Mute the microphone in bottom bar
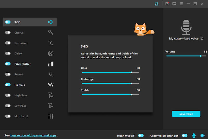Image resolution: width=208 pixels, height=139 pixels. 194,135
